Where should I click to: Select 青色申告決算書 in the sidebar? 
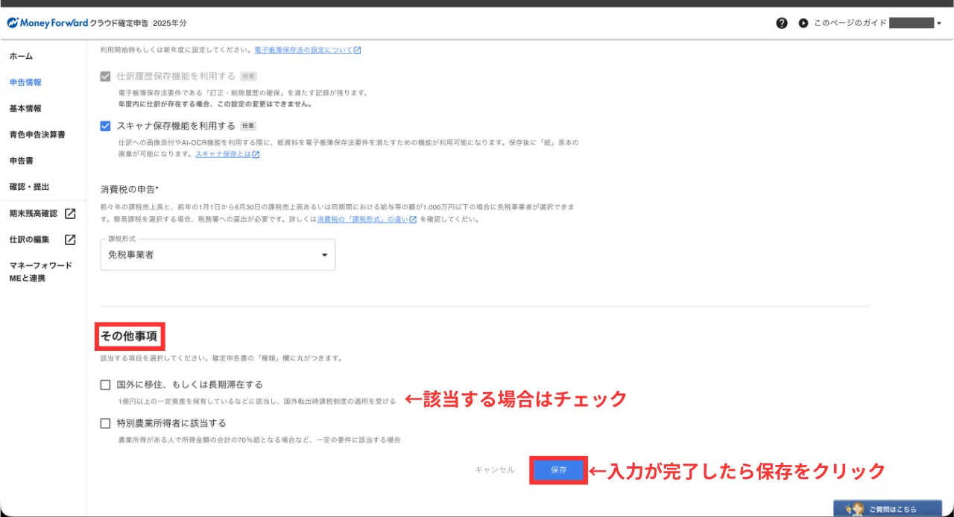(x=37, y=135)
